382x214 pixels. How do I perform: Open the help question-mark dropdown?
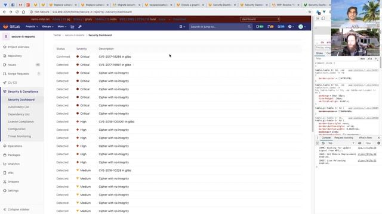[x=291, y=27]
